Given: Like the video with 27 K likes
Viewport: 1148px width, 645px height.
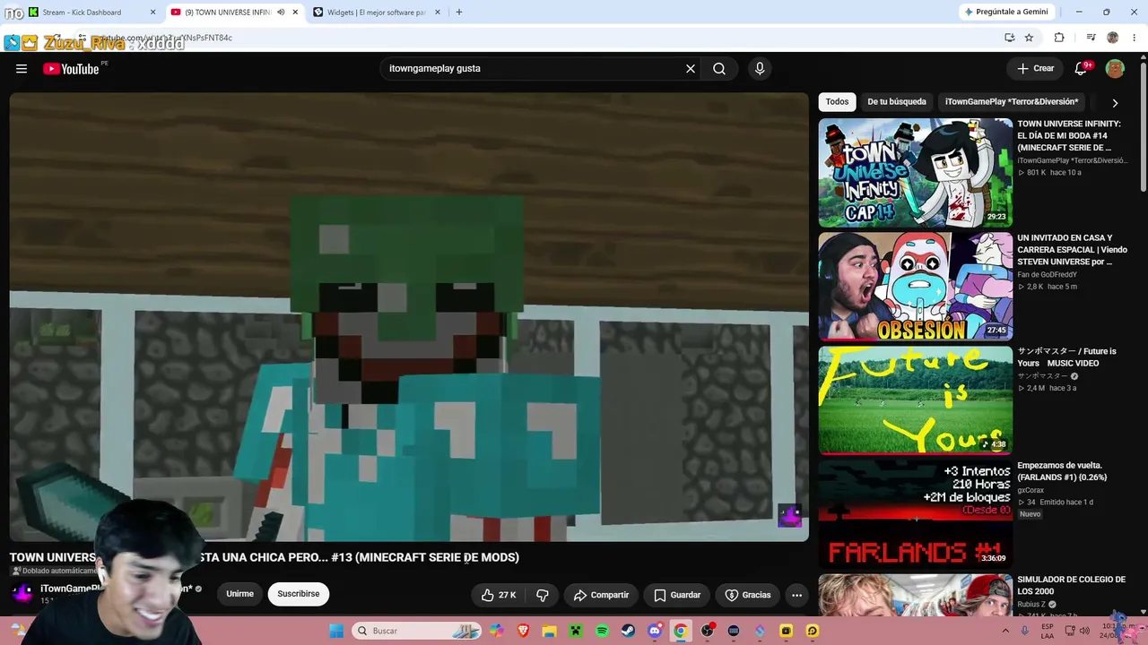Looking at the screenshot, I should pyautogui.click(x=499, y=595).
